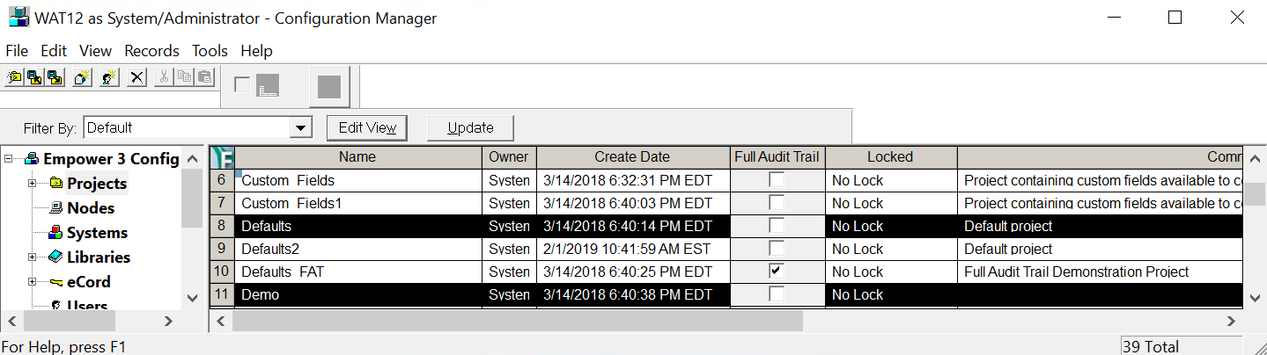Select the Systems item in the tree
This screenshot has height=355, width=1267.
[97, 233]
